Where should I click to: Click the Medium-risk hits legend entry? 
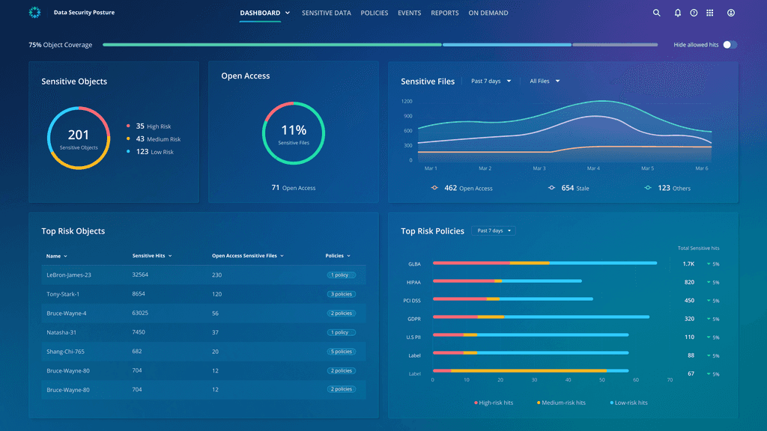561,403
